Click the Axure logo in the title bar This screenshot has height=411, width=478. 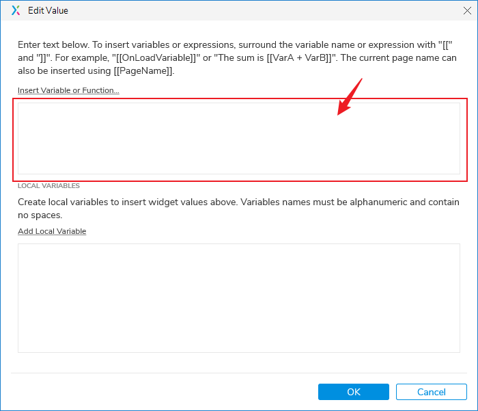(x=16, y=10)
